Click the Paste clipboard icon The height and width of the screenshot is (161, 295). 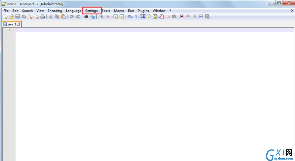63,16
